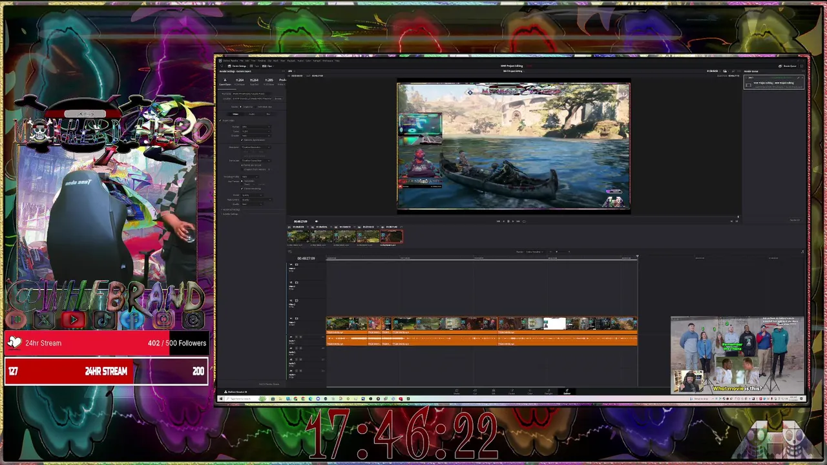This screenshot has height=465, width=827.
Task: Click the play-forward playback icon
Action: 513,221
